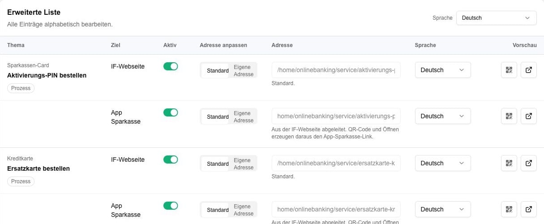Image resolution: width=544 pixels, height=224 pixels.
Task: Click the Sparkassen-Card category label
Action: click(28, 65)
